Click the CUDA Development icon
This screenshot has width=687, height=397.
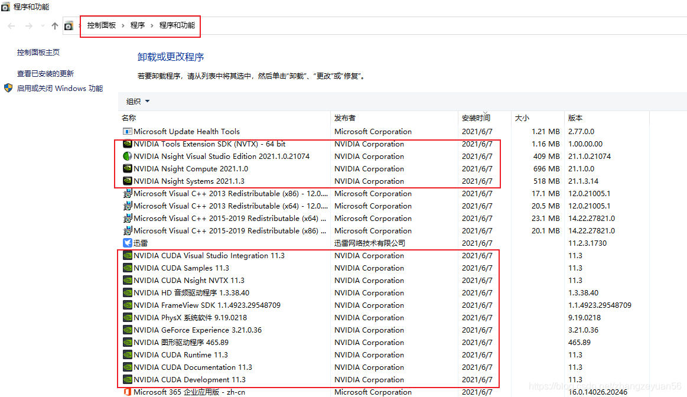(128, 380)
